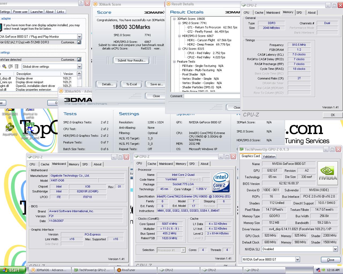Click the Close button in GPU-Z

331,260
